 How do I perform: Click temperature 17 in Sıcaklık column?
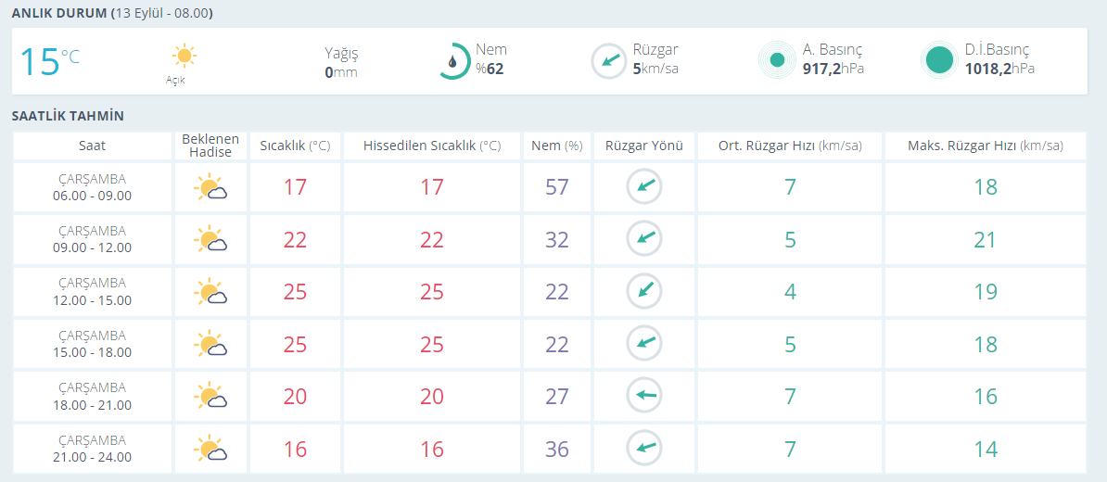(x=295, y=188)
